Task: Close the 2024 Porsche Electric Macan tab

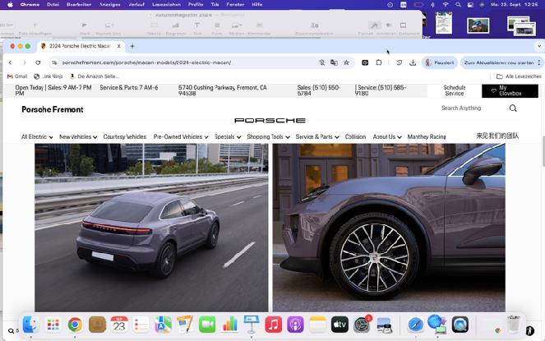Action: 119,46
